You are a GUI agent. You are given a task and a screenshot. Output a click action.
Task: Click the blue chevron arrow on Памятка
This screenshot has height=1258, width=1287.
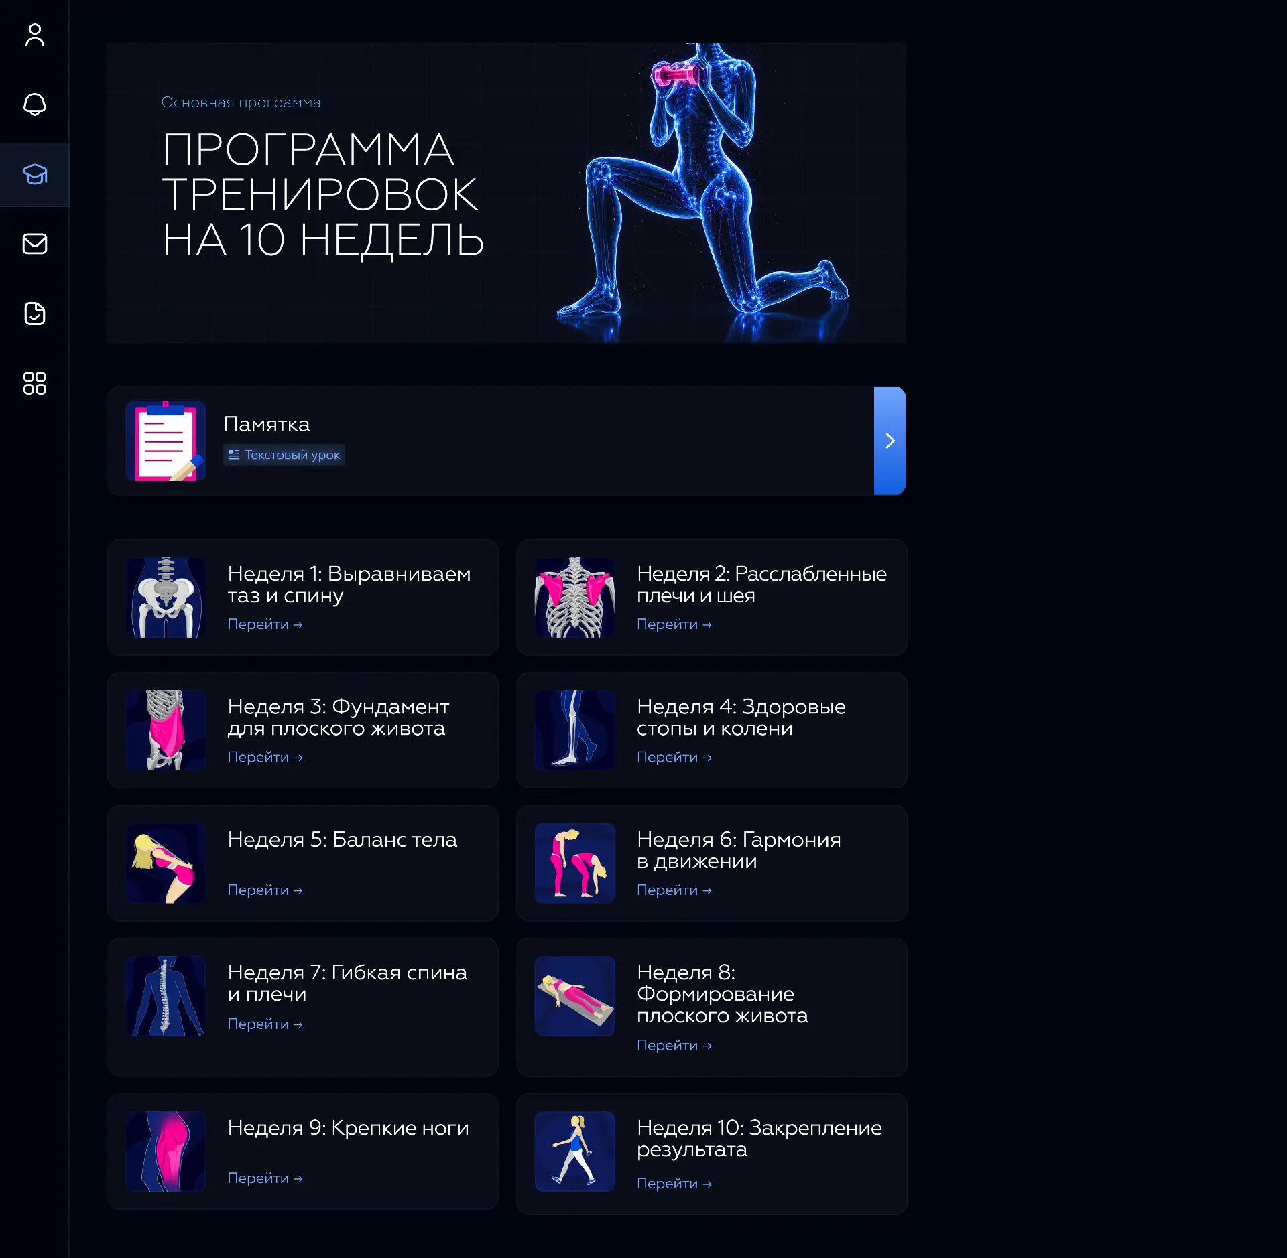pyautogui.click(x=890, y=441)
